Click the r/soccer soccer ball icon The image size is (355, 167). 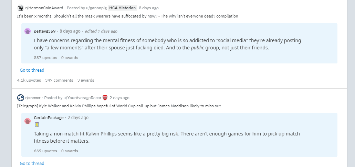tap(20, 98)
